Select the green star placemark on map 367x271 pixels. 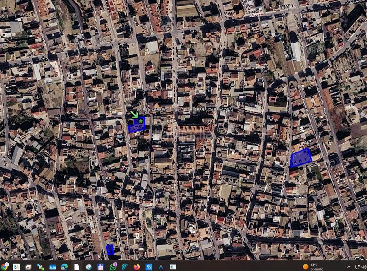click(x=141, y=121)
